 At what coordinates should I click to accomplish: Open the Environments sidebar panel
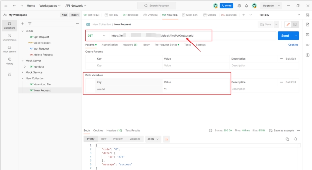coord(9,37)
